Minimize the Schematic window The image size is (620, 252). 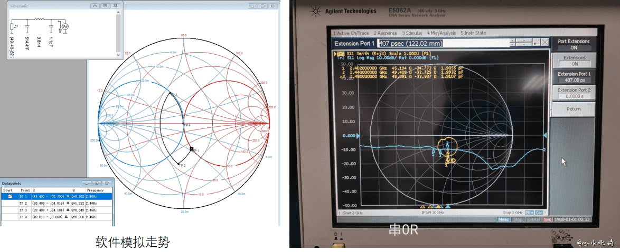[x=95, y=6]
